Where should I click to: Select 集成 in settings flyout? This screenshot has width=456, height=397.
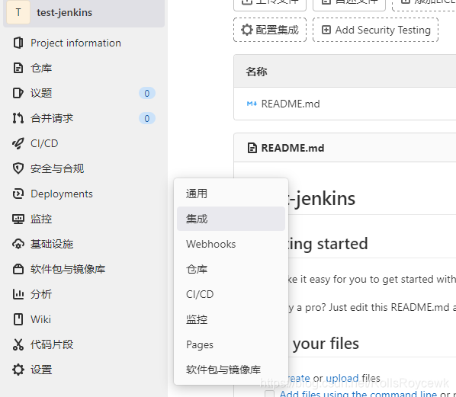tap(231, 219)
